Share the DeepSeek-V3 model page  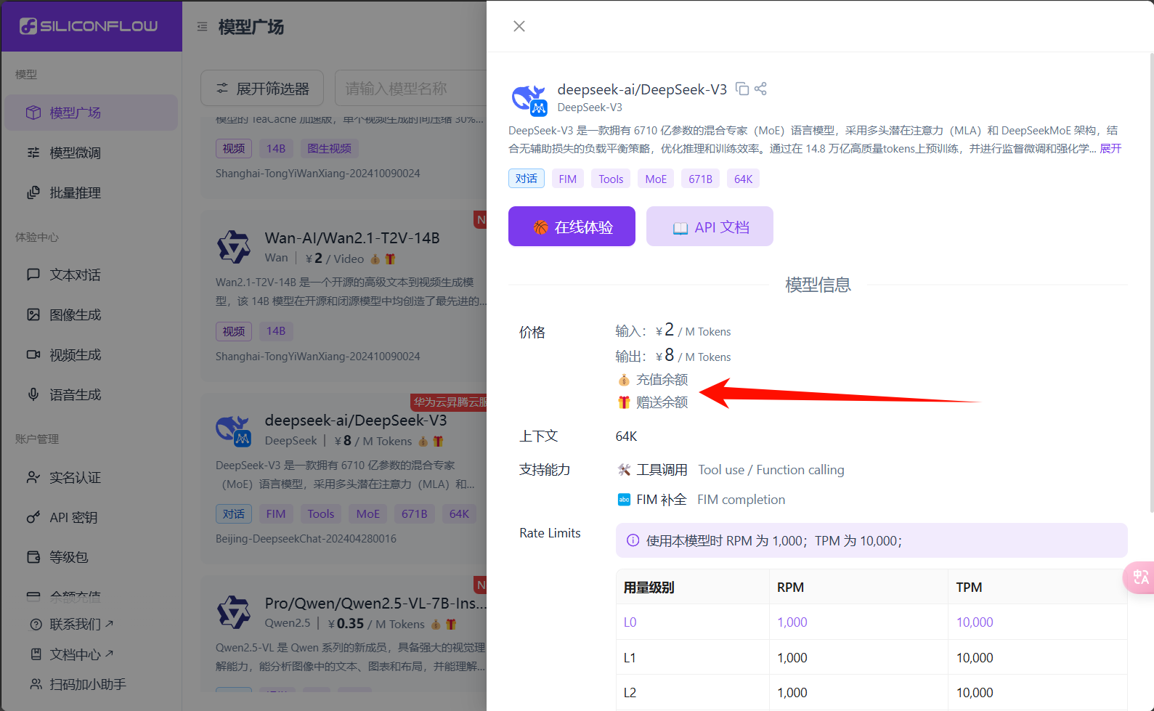tap(760, 89)
